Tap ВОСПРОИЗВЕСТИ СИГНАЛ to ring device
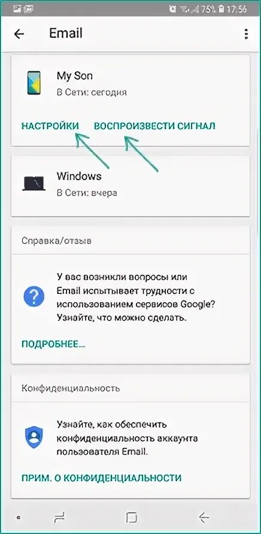 [154, 126]
